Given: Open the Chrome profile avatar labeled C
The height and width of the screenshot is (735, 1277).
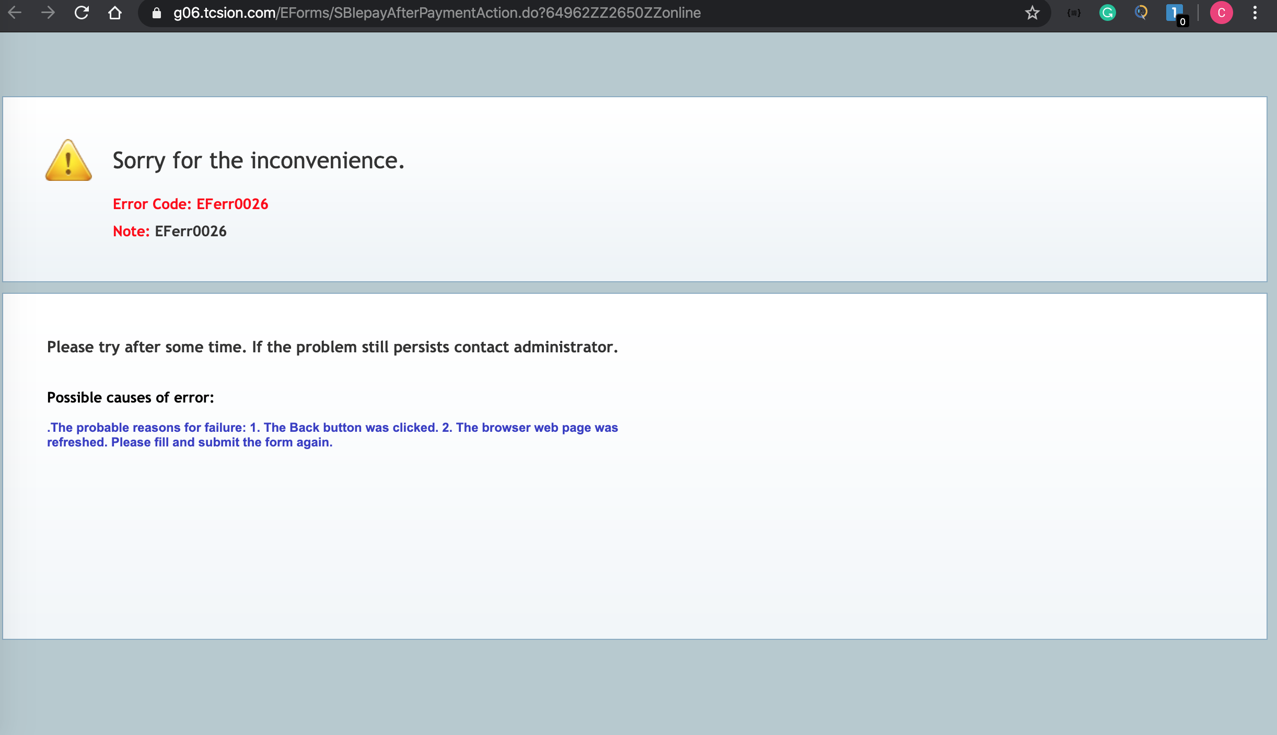Looking at the screenshot, I should click(x=1222, y=13).
